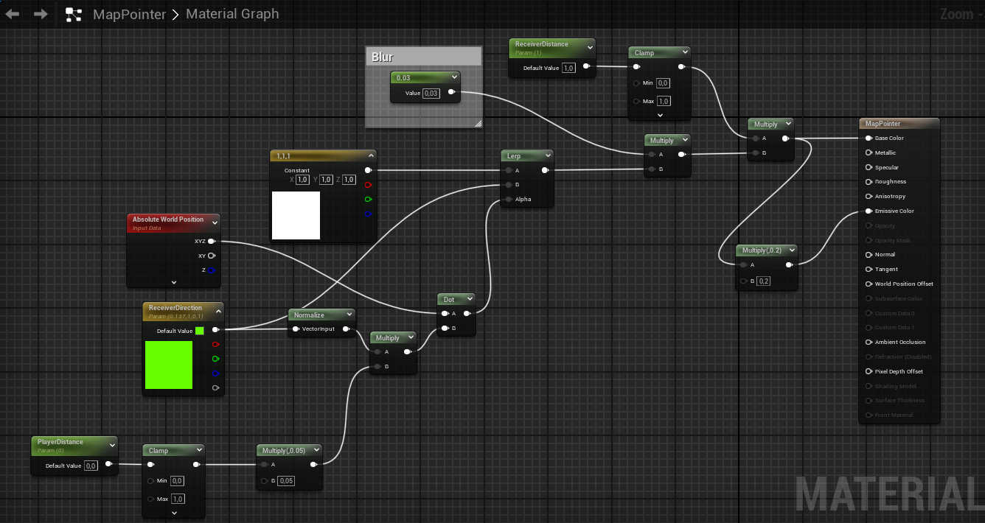
Task: Click the Base Color input pin
Action: click(869, 138)
